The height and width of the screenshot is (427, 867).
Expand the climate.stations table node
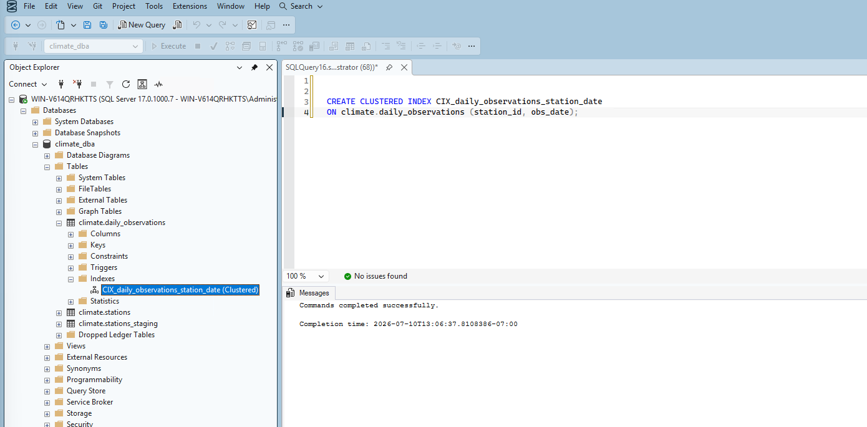point(59,312)
